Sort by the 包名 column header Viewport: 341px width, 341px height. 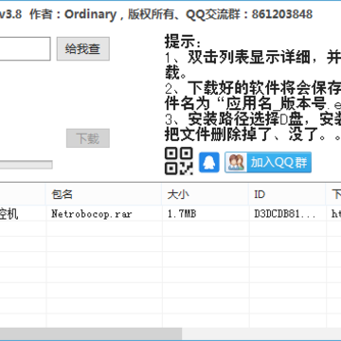coord(103,194)
